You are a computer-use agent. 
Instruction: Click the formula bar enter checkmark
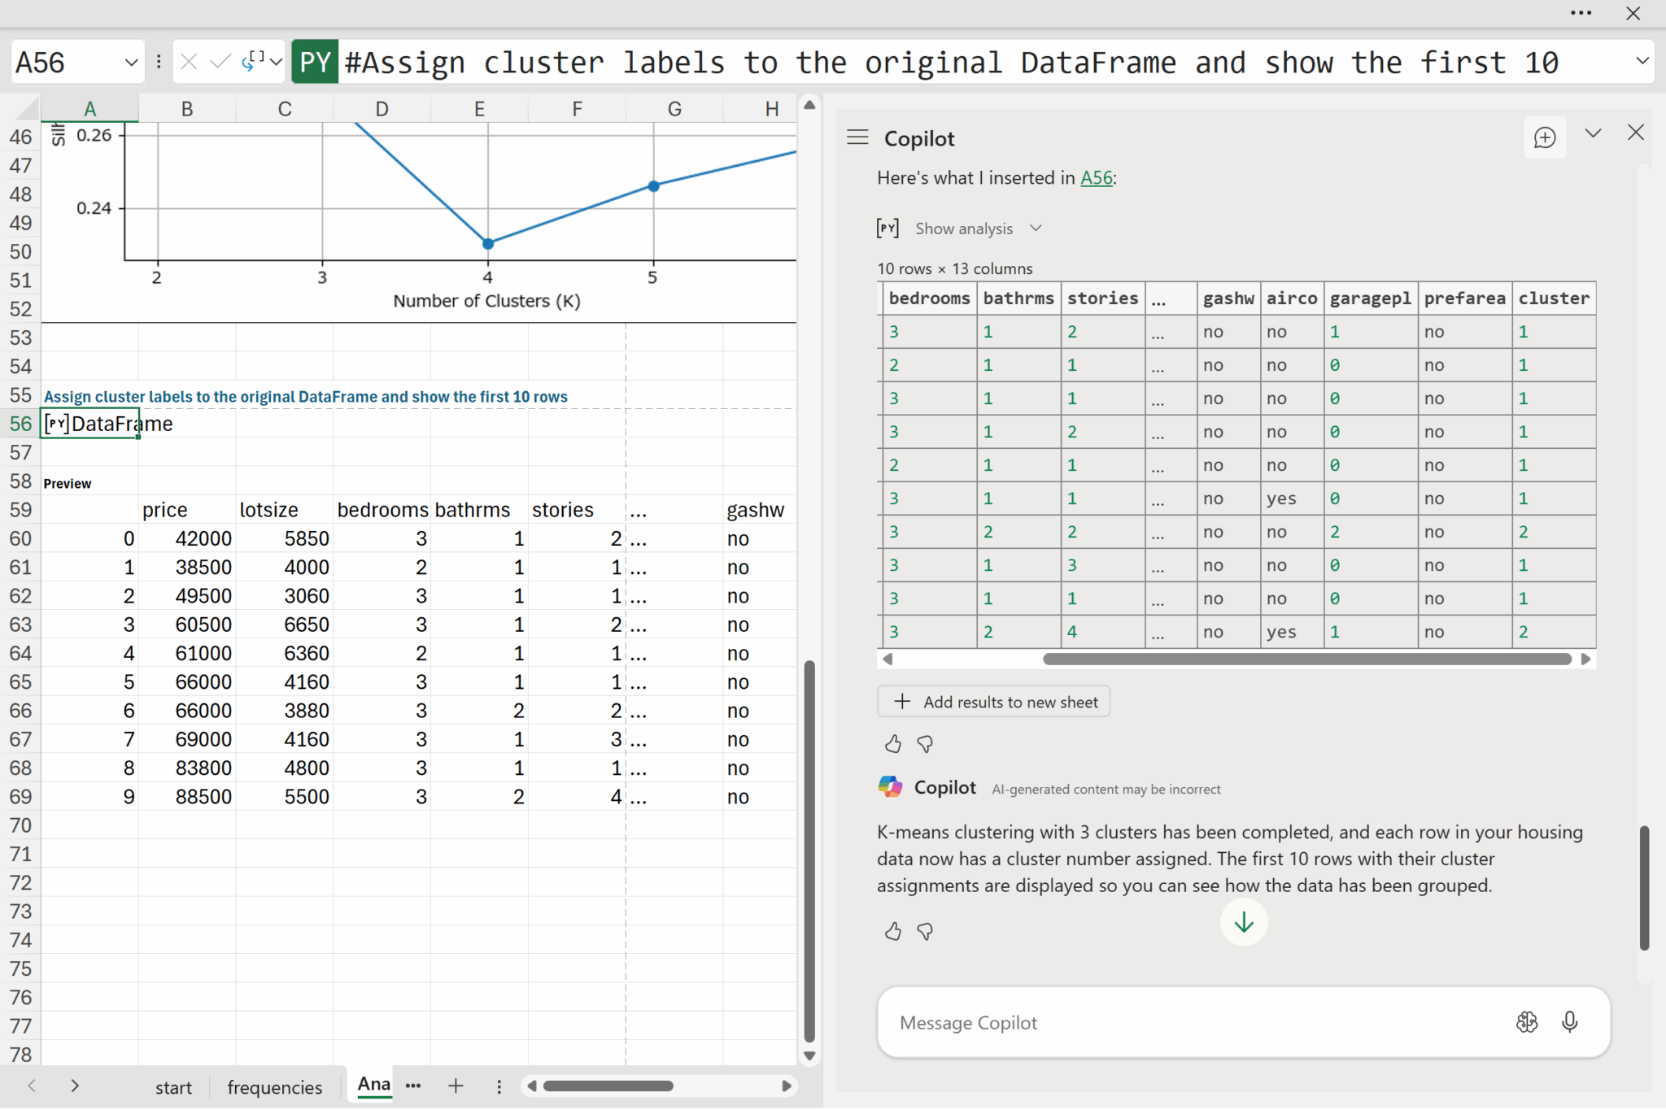pos(219,62)
